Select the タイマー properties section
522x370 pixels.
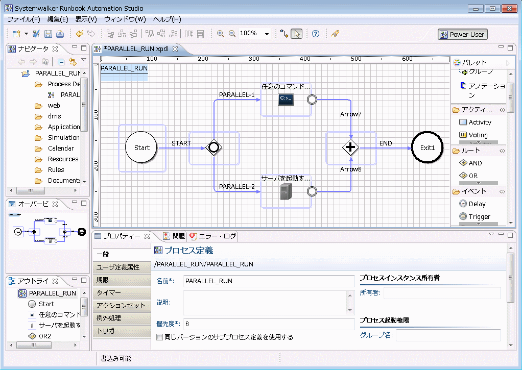[122, 292]
